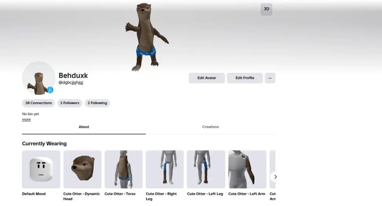This screenshot has height=206, width=382.
Task: Open the 2 Following list
Action: coord(97,103)
